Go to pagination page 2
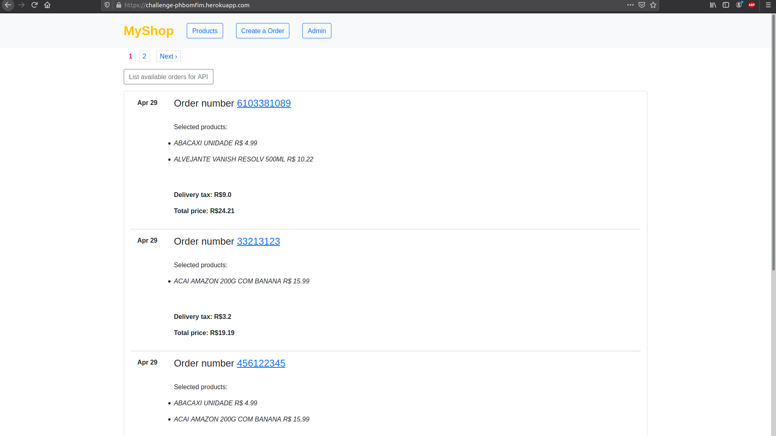 point(144,56)
